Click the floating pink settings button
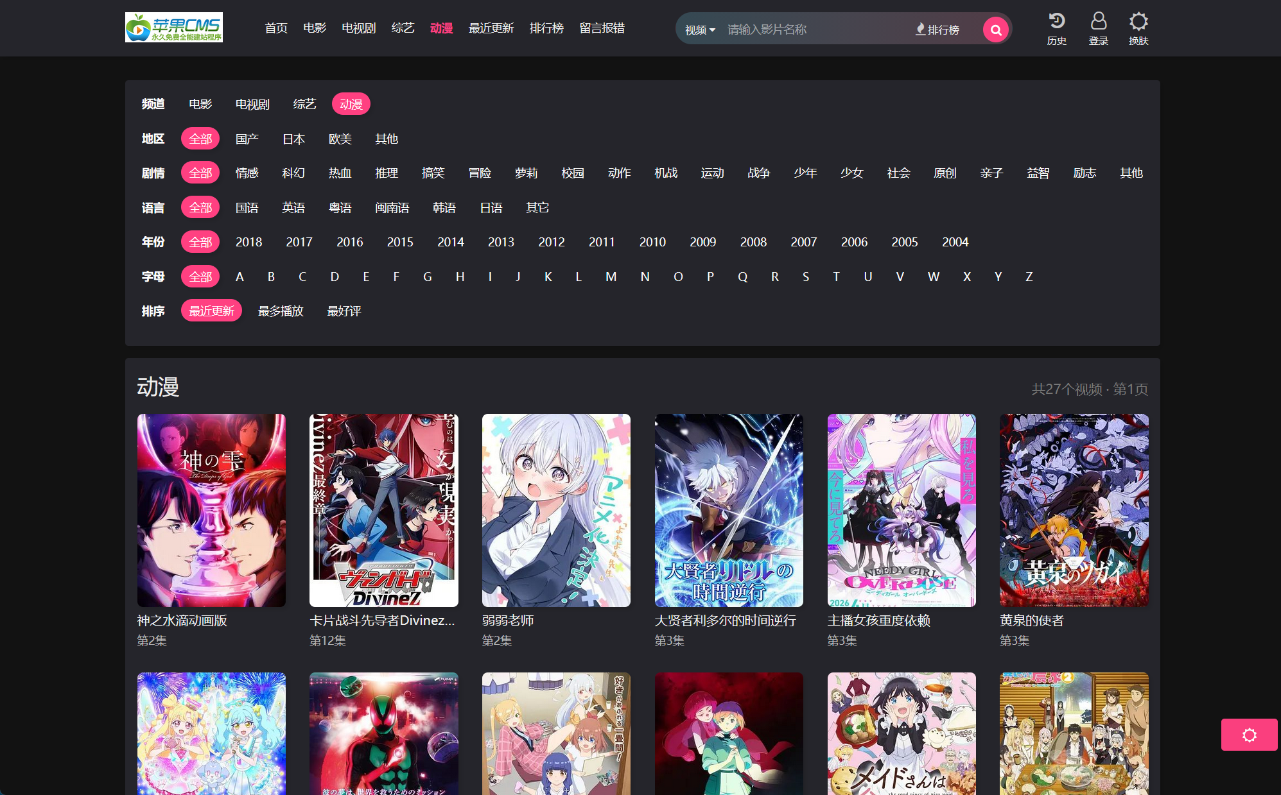The image size is (1281, 795). pyautogui.click(x=1248, y=735)
